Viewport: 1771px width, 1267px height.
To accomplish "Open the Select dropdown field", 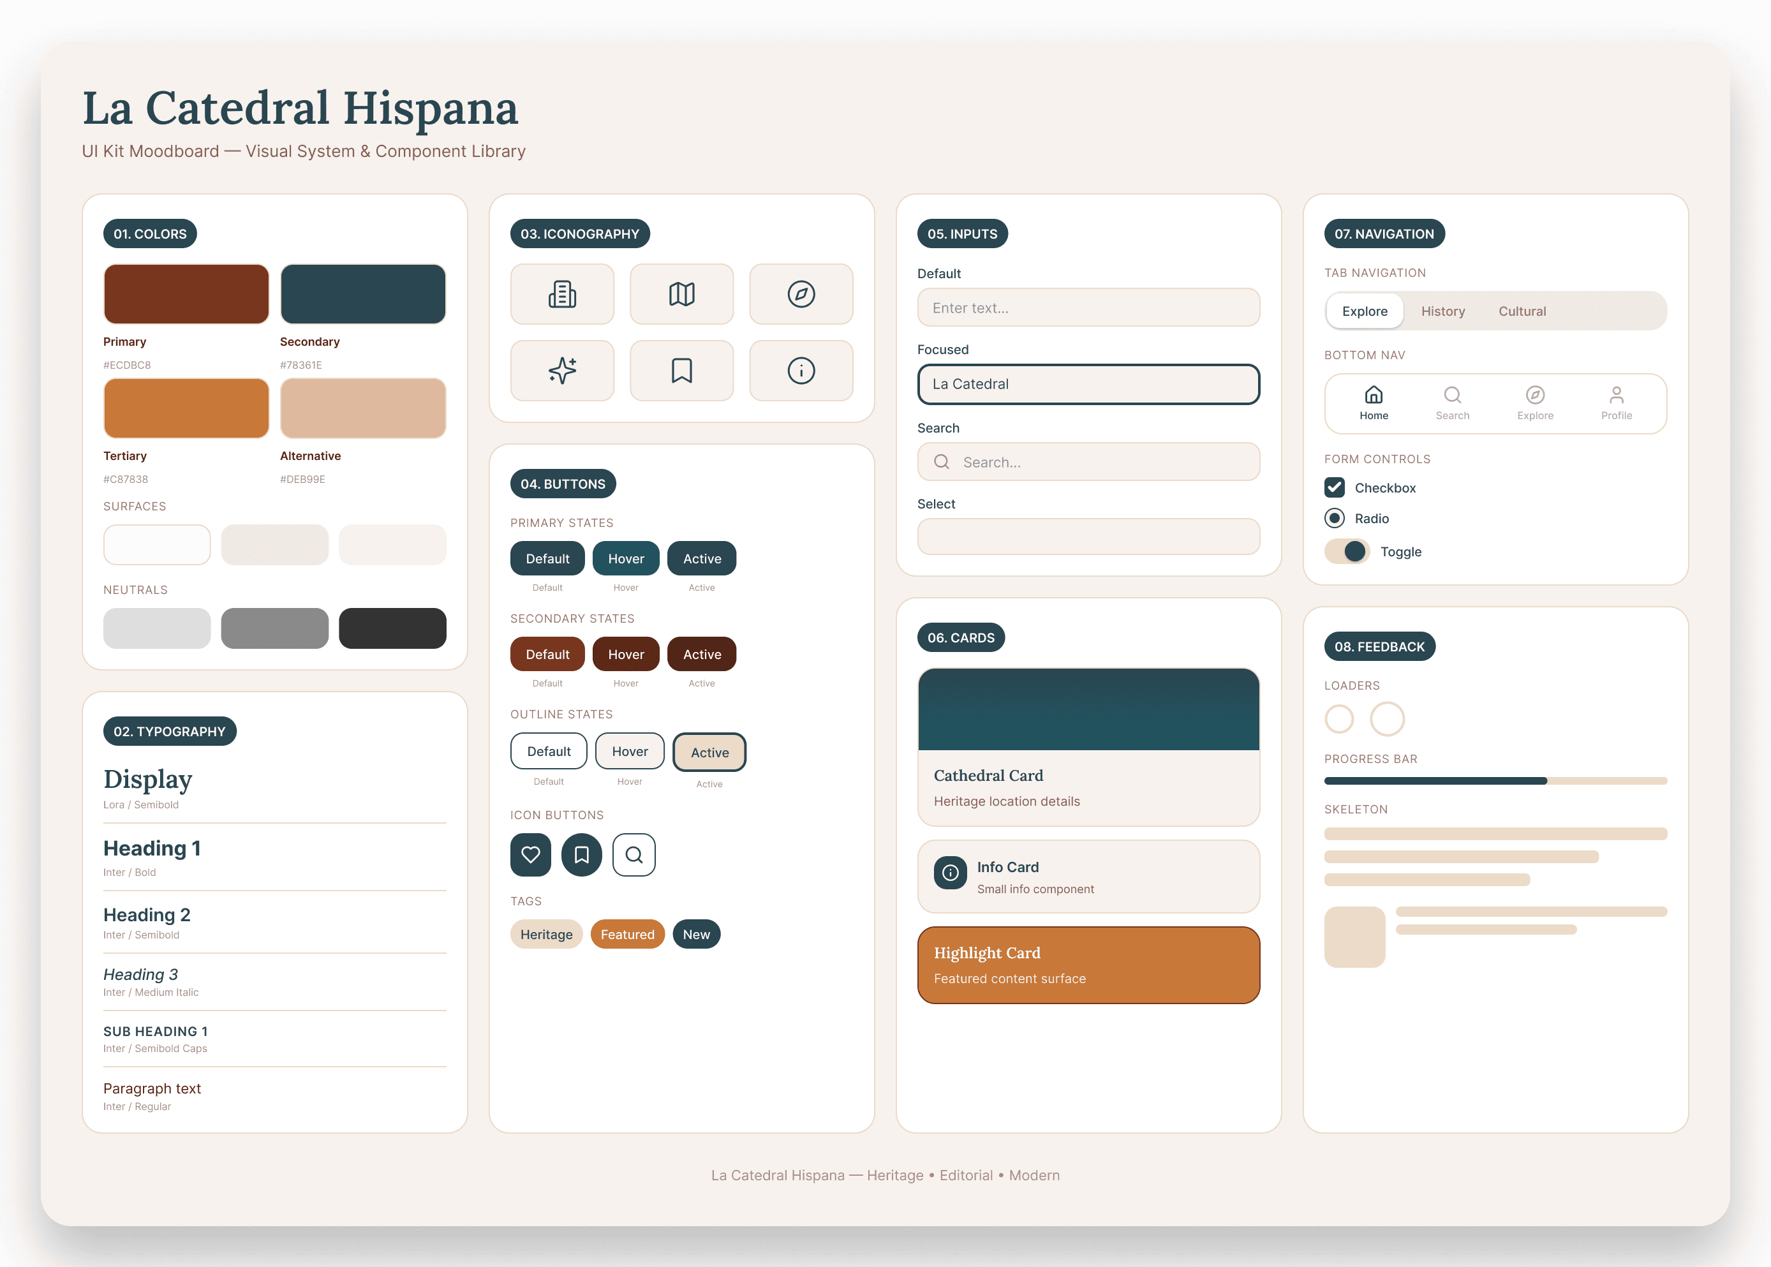I will tap(1088, 537).
